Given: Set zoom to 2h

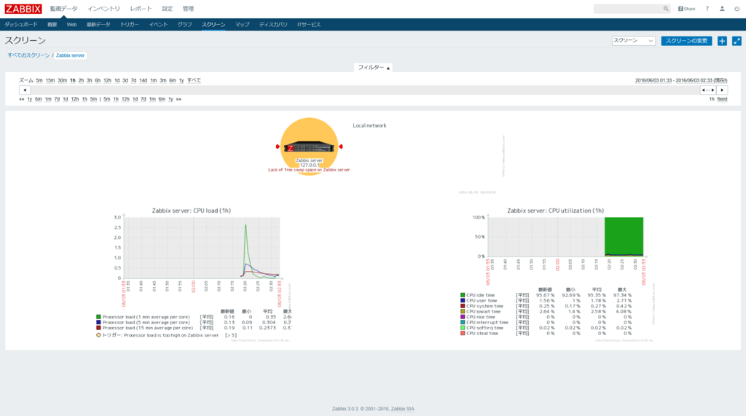Looking at the screenshot, I should click(x=81, y=80).
